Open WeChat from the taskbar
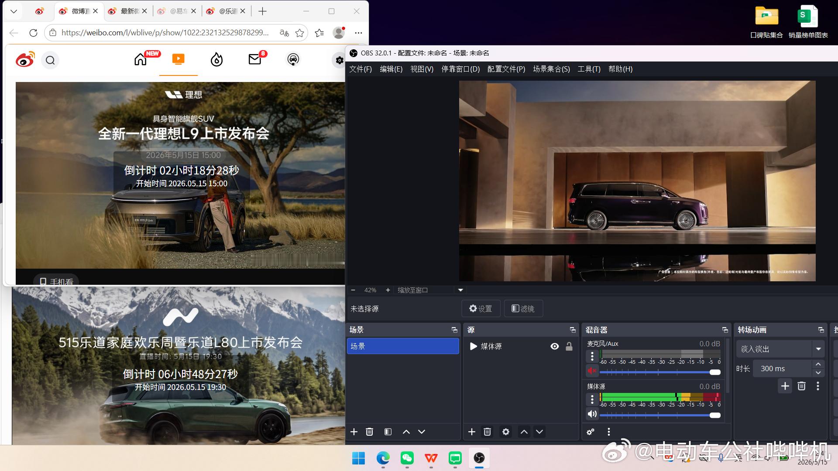The width and height of the screenshot is (838, 471). pos(407,458)
